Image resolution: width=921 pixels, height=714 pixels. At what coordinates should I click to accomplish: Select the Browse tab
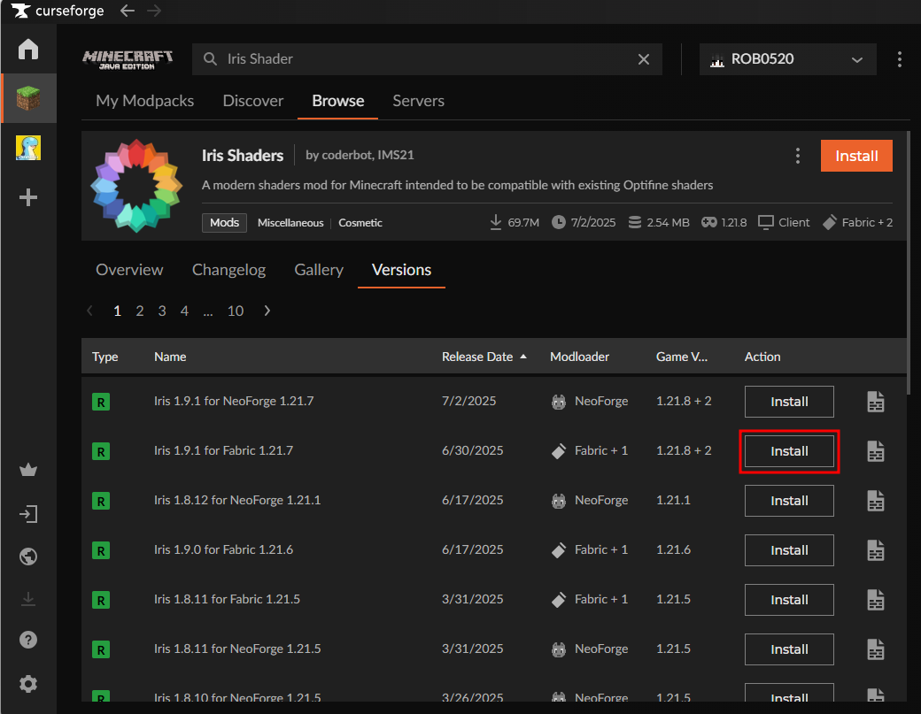(x=337, y=101)
